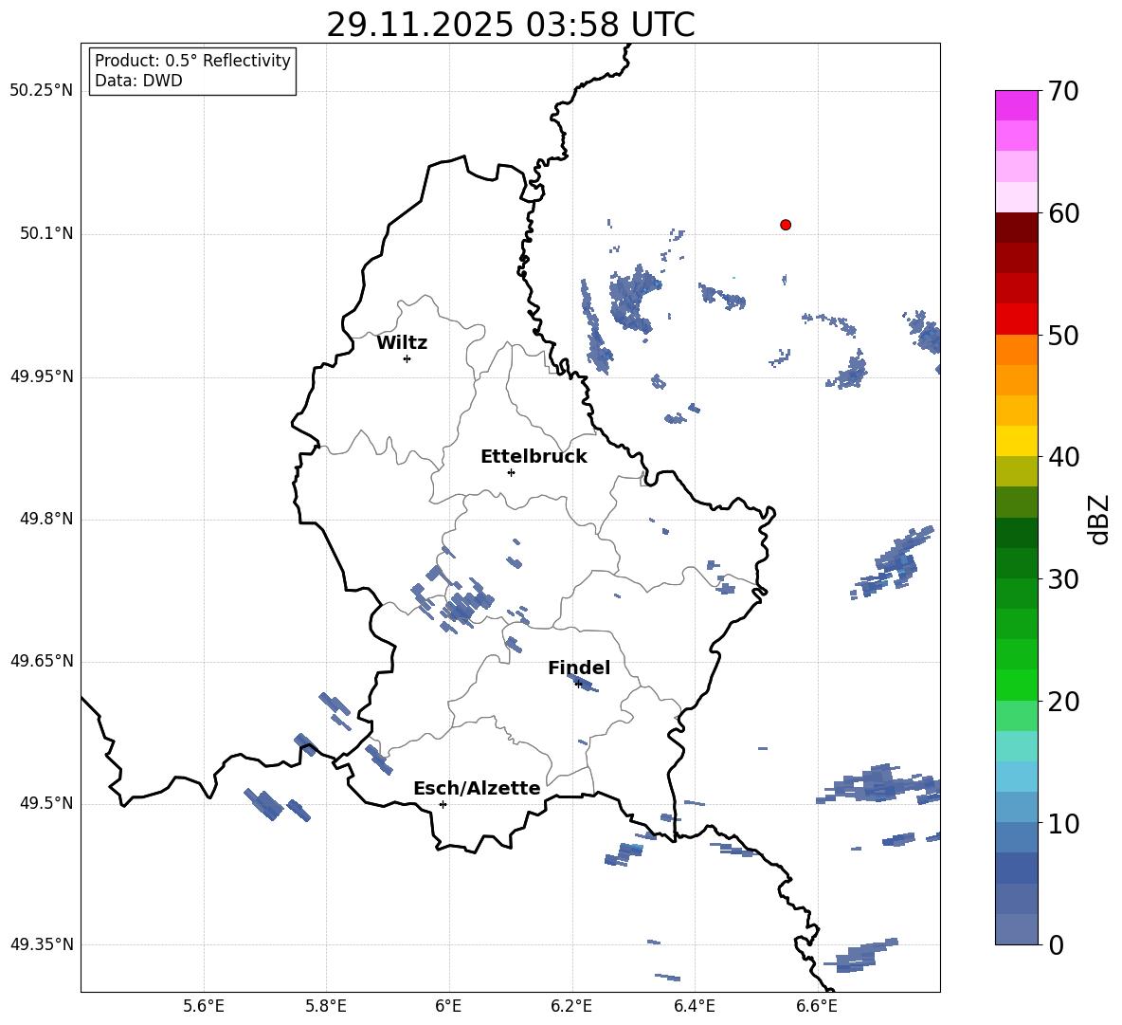Click the Findel label on the map
The width and height of the screenshot is (1122, 1025).
pos(579,668)
